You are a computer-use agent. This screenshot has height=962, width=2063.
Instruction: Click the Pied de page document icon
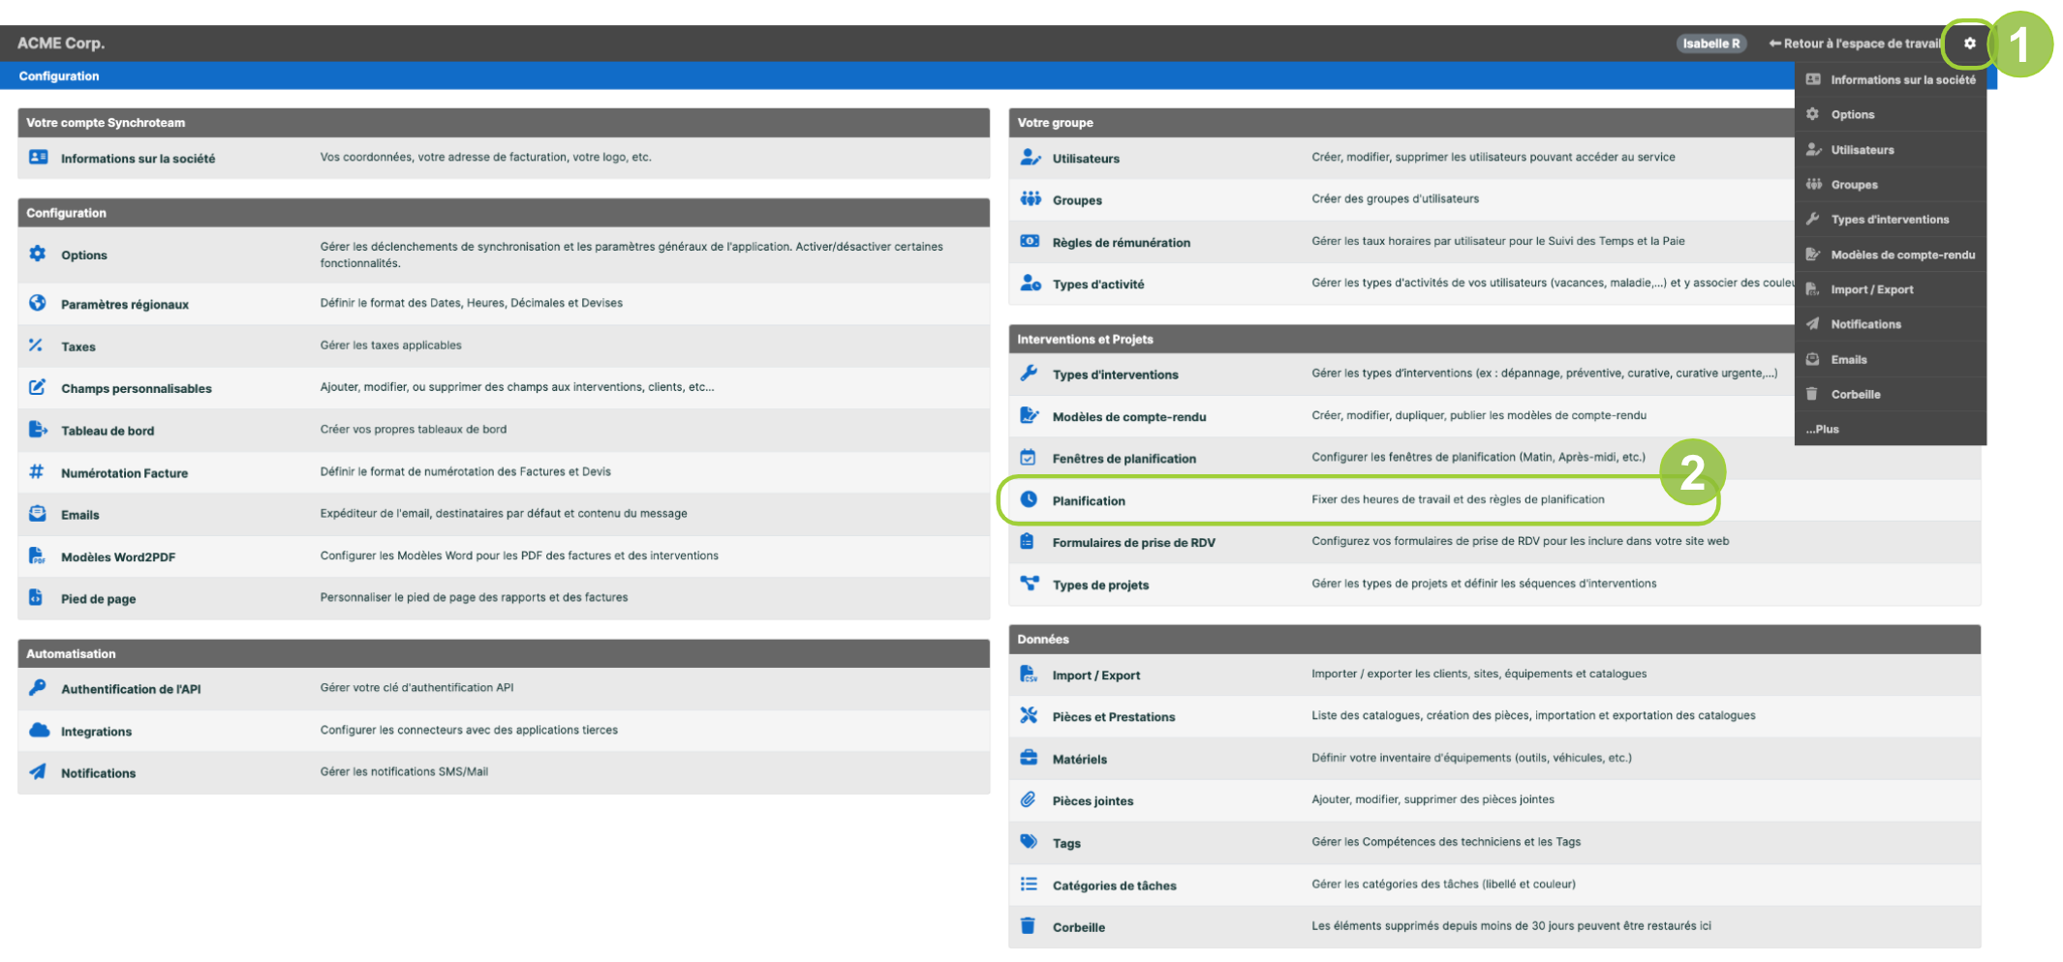coord(36,597)
